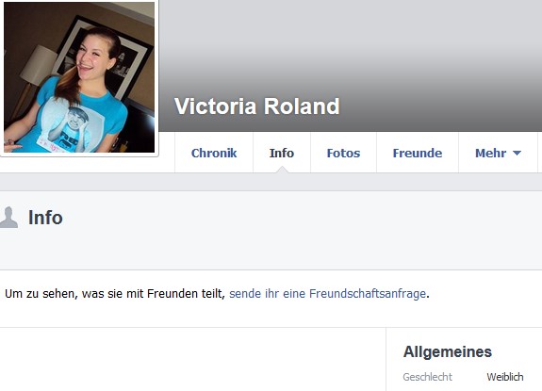Click the Allgemeines heading
542x391 pixels.
(x=448, y=351)
